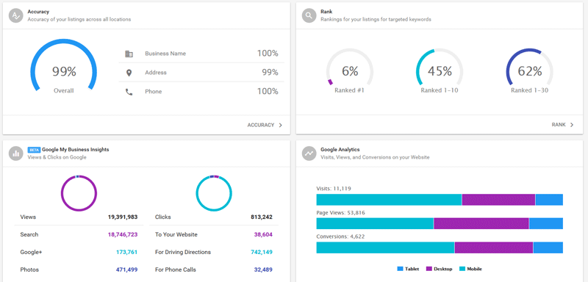Click the Business Name building icon

pyautogui.click(x=129, y=54)
